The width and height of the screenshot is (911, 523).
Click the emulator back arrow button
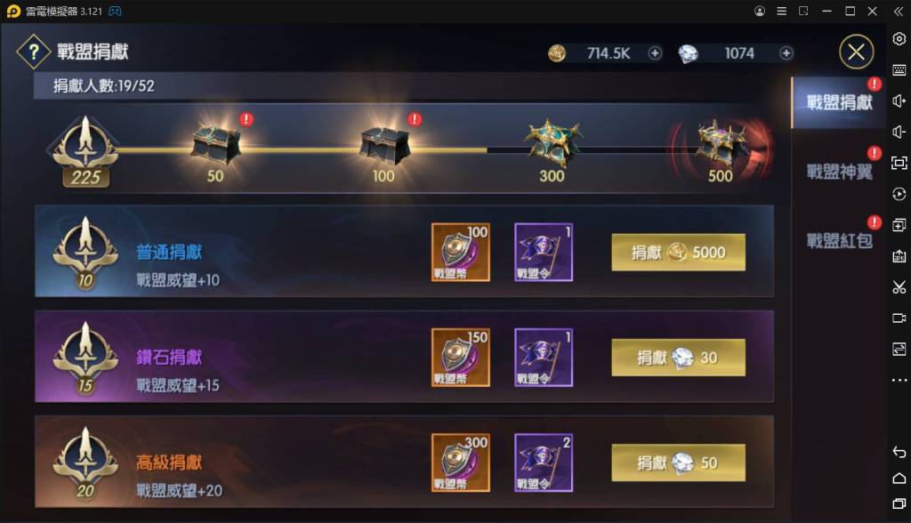tap(899, 452)
